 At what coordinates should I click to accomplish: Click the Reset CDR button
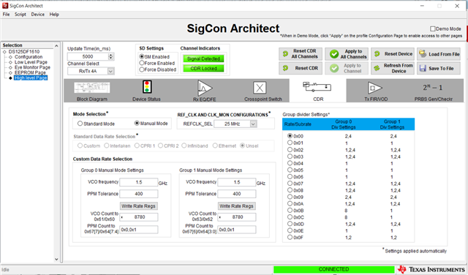coord(301,68)
